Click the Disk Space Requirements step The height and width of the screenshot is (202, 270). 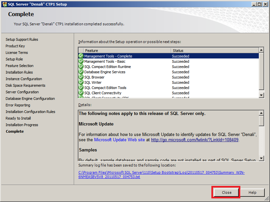(x=25, y=85)
